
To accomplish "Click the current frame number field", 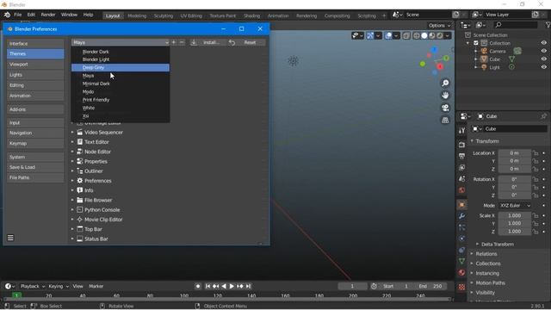I will pos(352,287).
